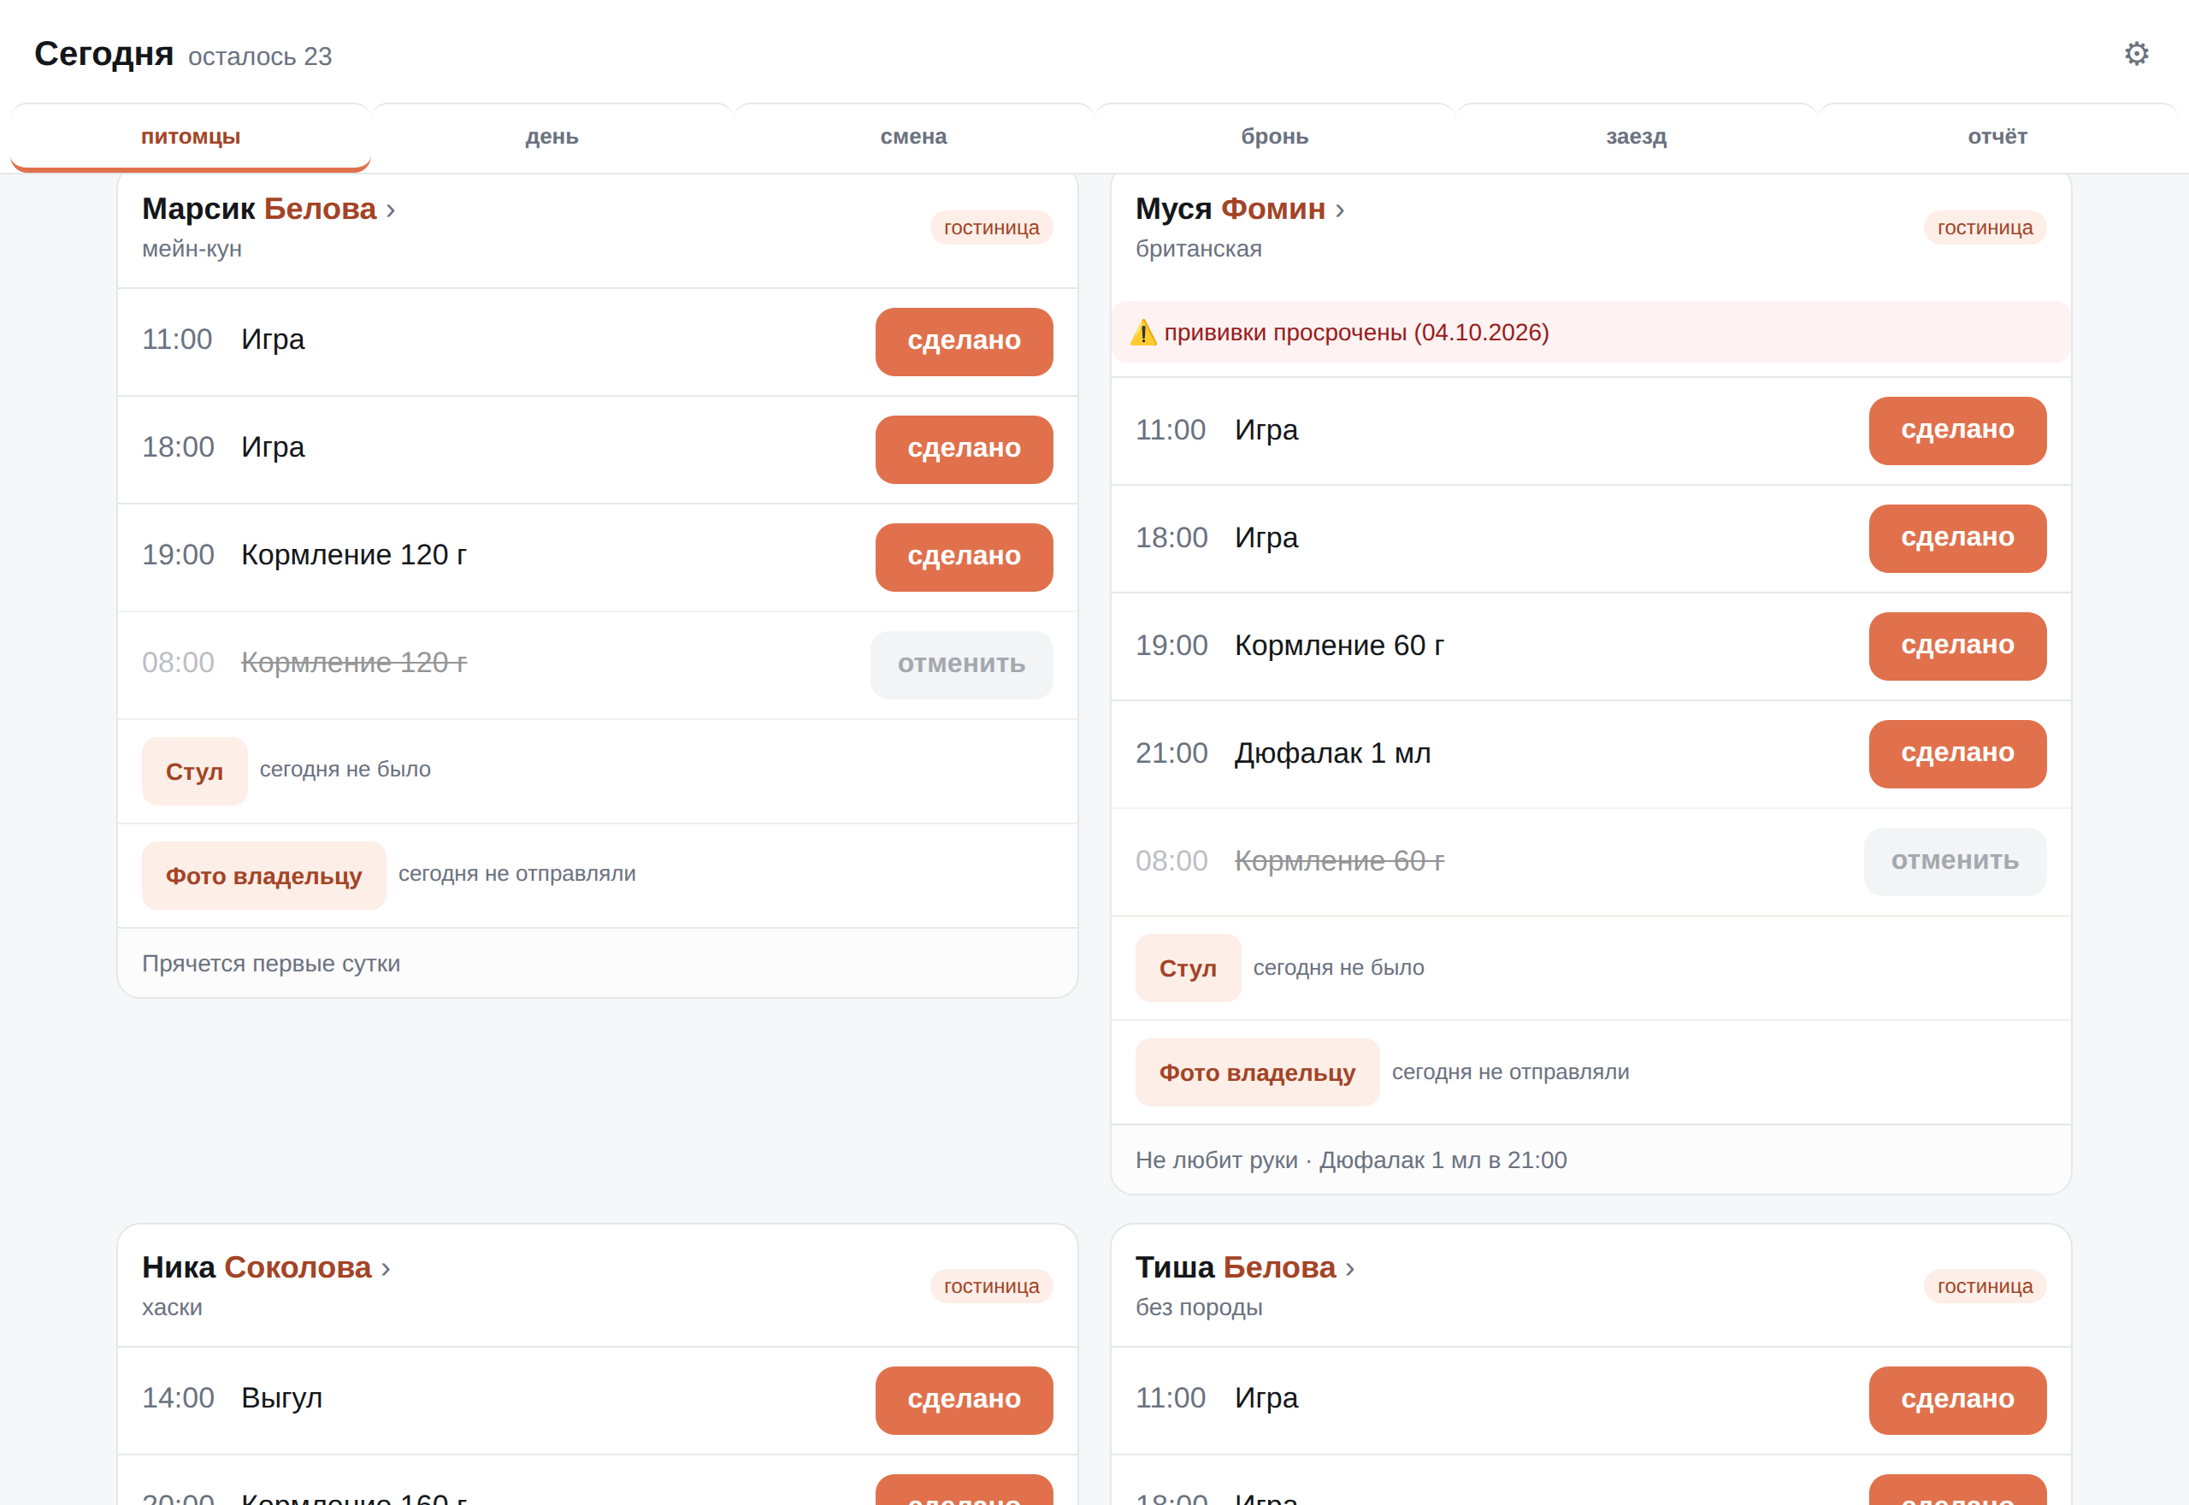This screenshot has height=1505, width=2189.
Task: Open settings via gear icon
Action: point(2136,54)
